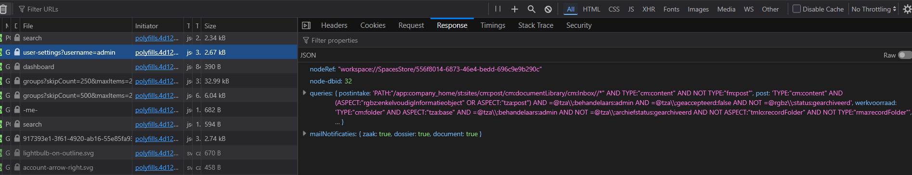Click the lock icon of dashboard row
912x175 pixels.
click(17, 67)
